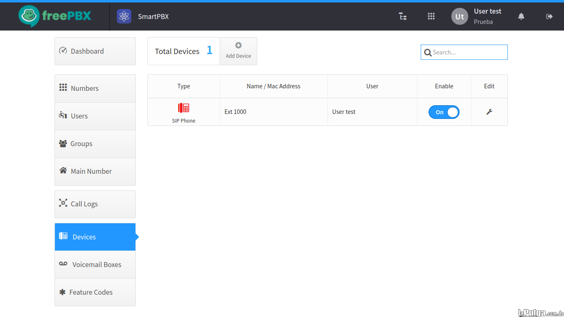Click the red SIP Phone device icon
This screenshot has height=317, width=564.
click(x=184, y=108)
